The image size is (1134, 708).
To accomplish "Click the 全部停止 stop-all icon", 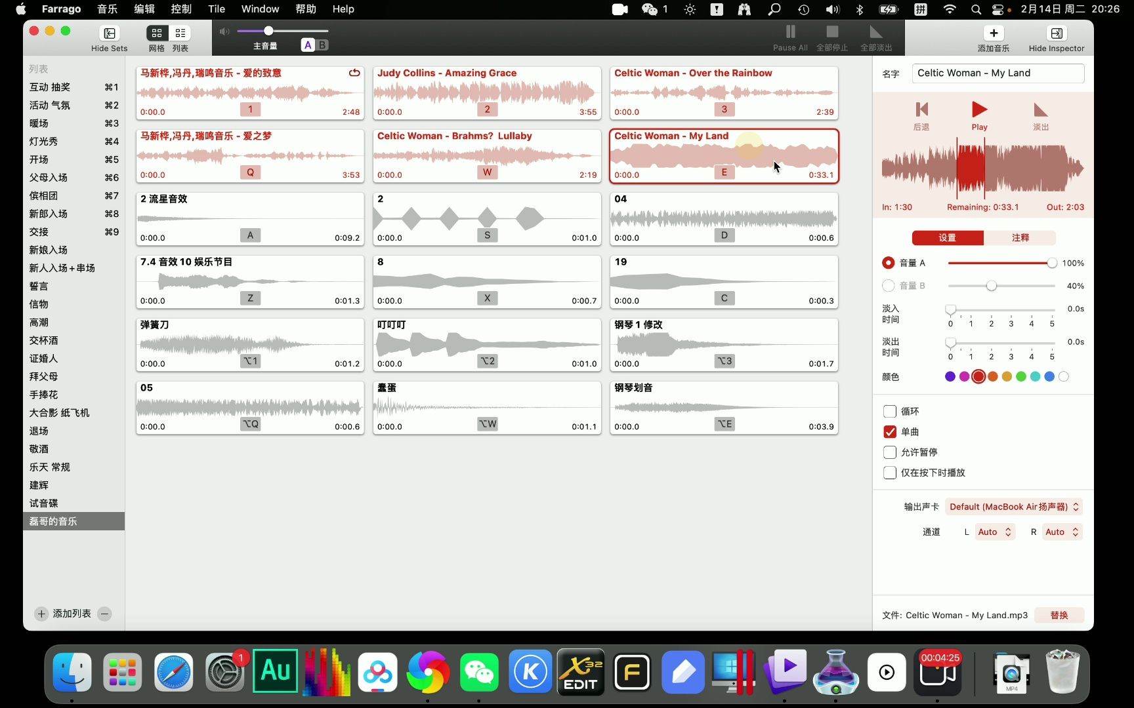I will [x=831, y=29].
